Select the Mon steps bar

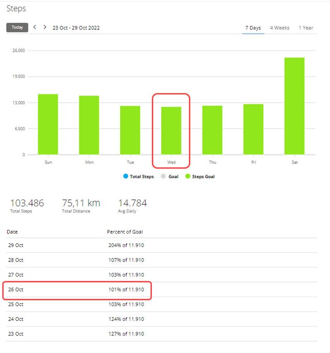pos(89,125)
